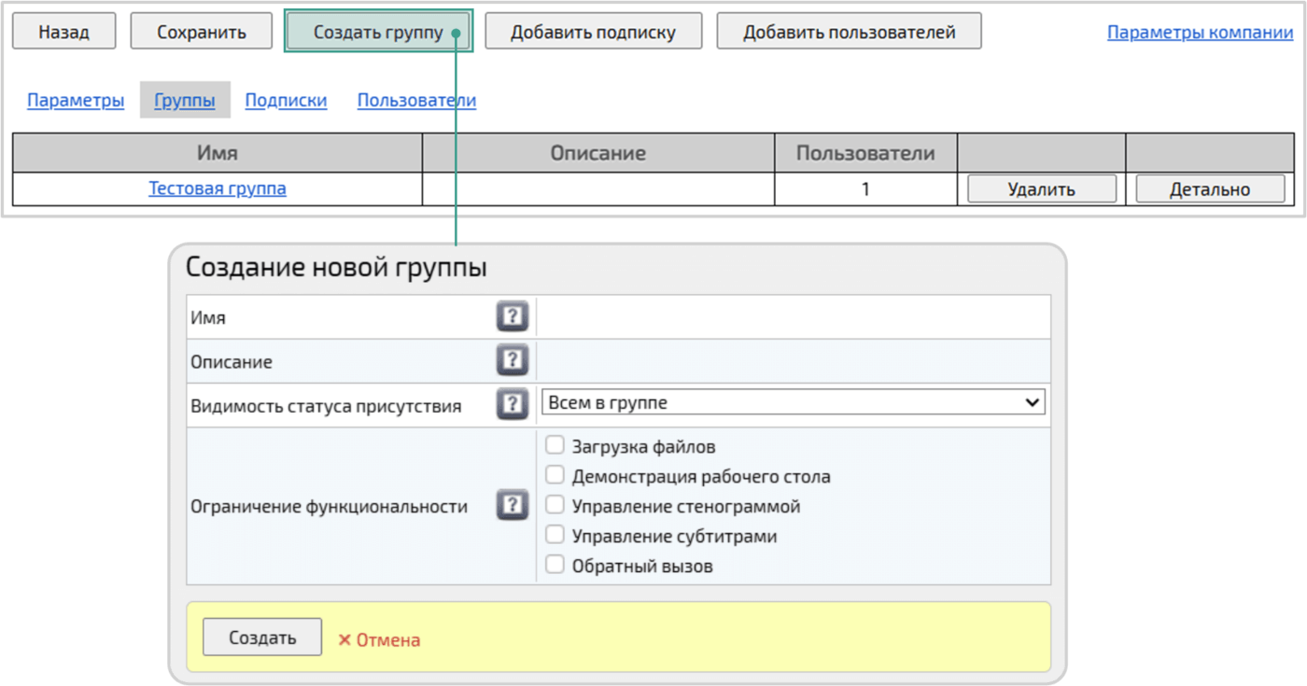This screenshot has width=1307, height=686.
Task: Click the help icon next to Имя field
Action: 512,316
